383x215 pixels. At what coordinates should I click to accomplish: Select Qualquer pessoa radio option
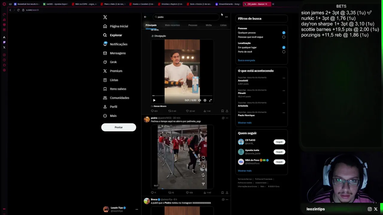coord(284,33)
